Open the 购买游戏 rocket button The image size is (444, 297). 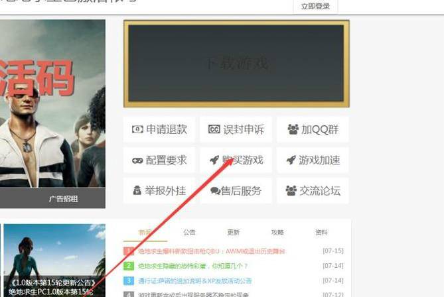coord(236,160)
